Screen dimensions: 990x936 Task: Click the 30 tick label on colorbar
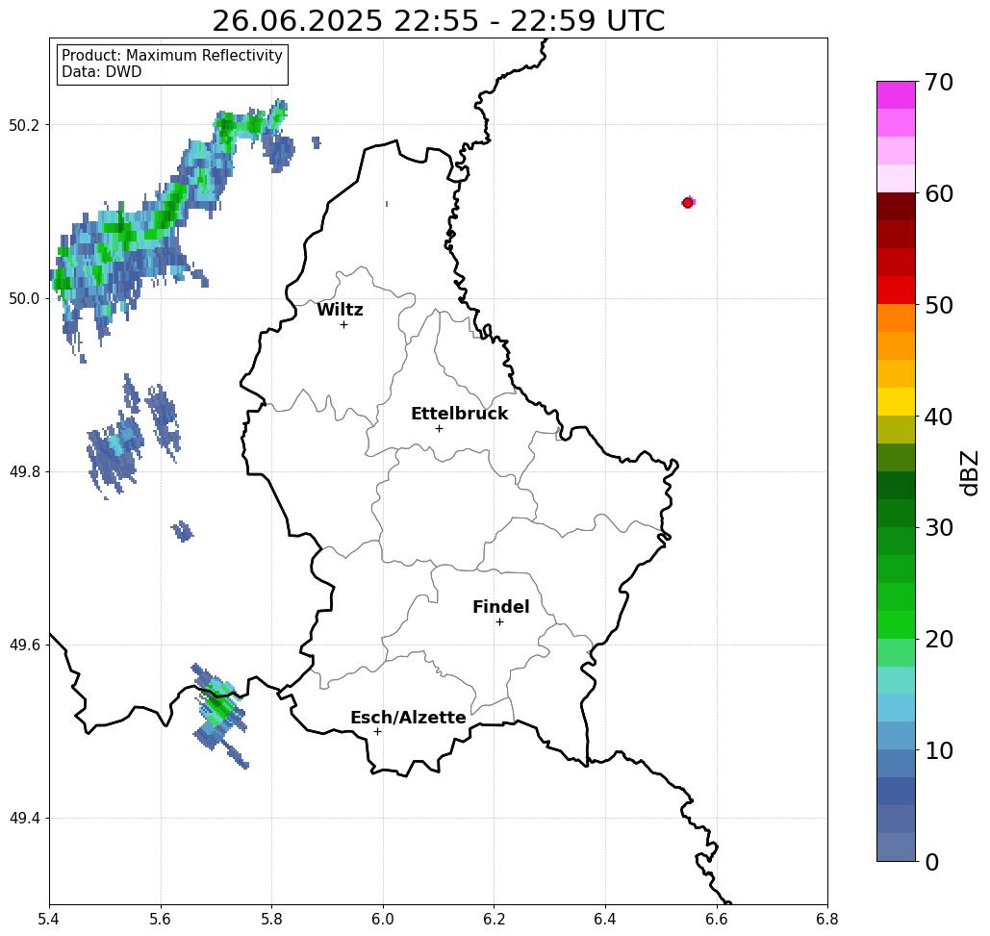(x=939, y=527)
